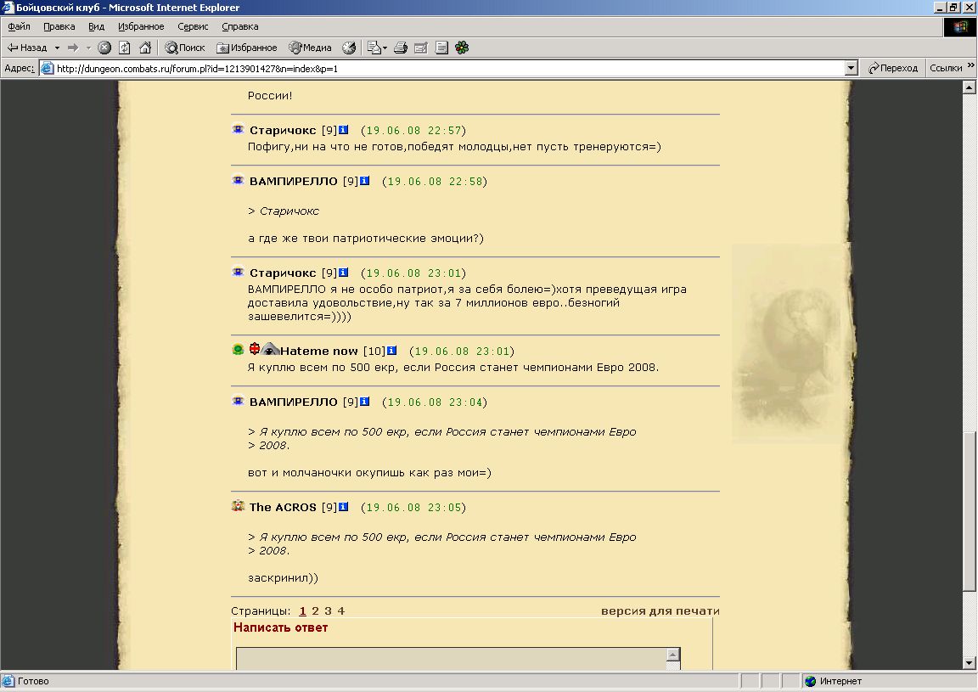Click the Forward arrow button
This screenshot has height=692, width=978.
tap(73, 48)
